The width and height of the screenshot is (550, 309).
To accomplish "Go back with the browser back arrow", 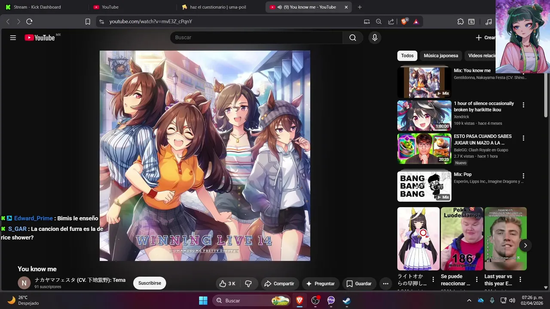I will pos(8,21).
